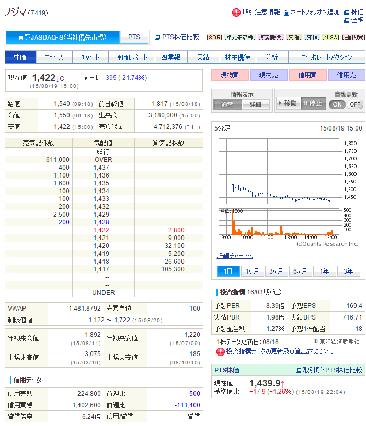The height and width of the screenshot is (426, 366).
Task: Turn auto-update OFF
Action: 355,104
